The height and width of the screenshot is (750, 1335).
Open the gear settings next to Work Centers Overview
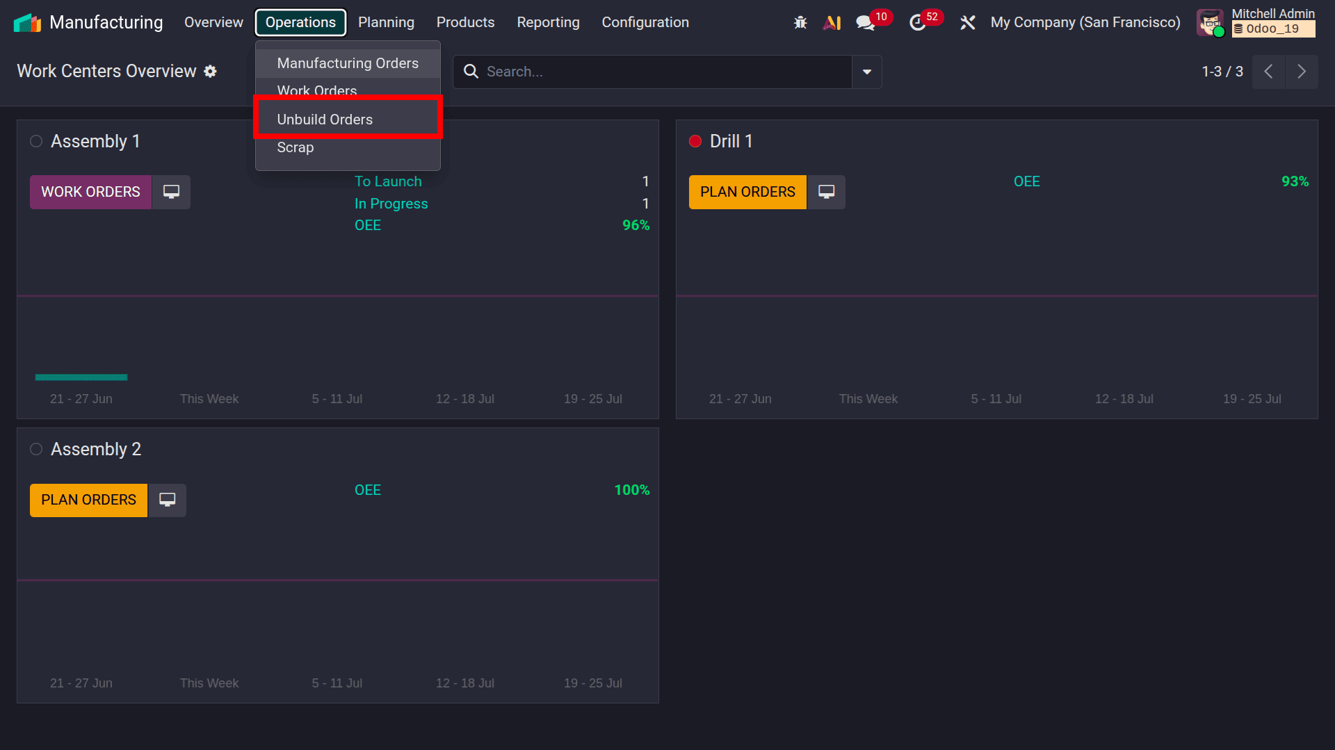coord(210,72)
